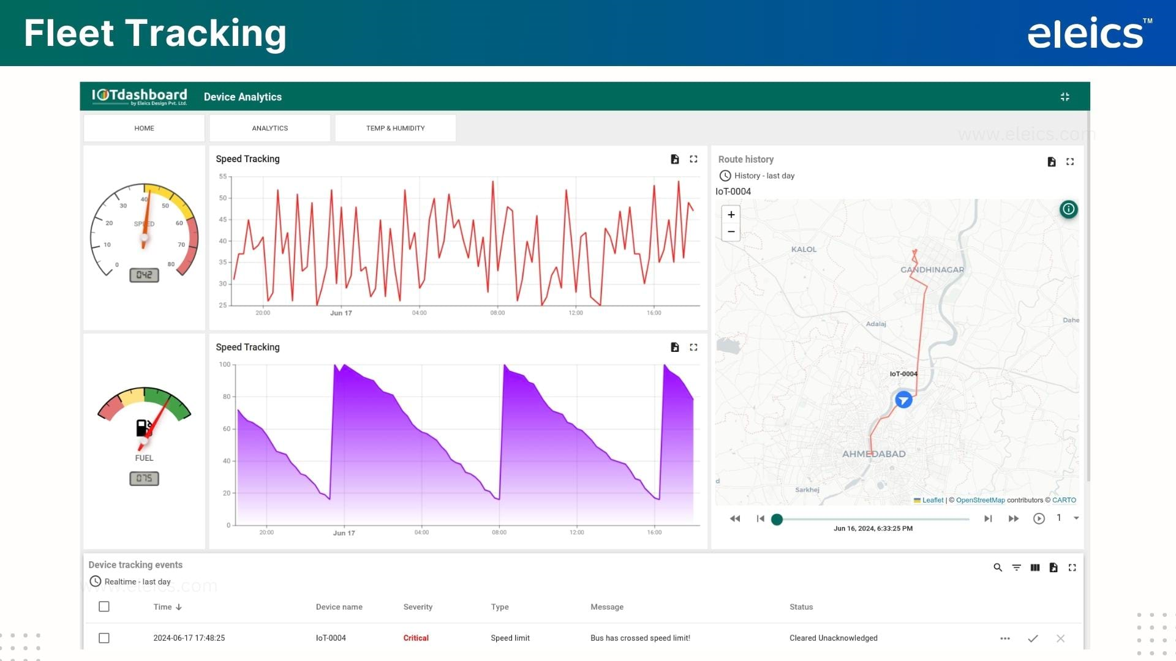Expand Device tracking events to fullscreen
This screenshot has height=661, width=1176.
pos(1072,567)
